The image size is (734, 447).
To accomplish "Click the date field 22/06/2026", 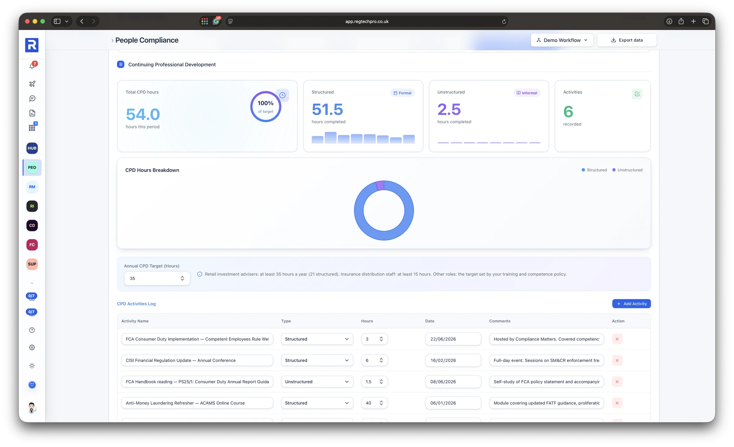I will point(453,339).
